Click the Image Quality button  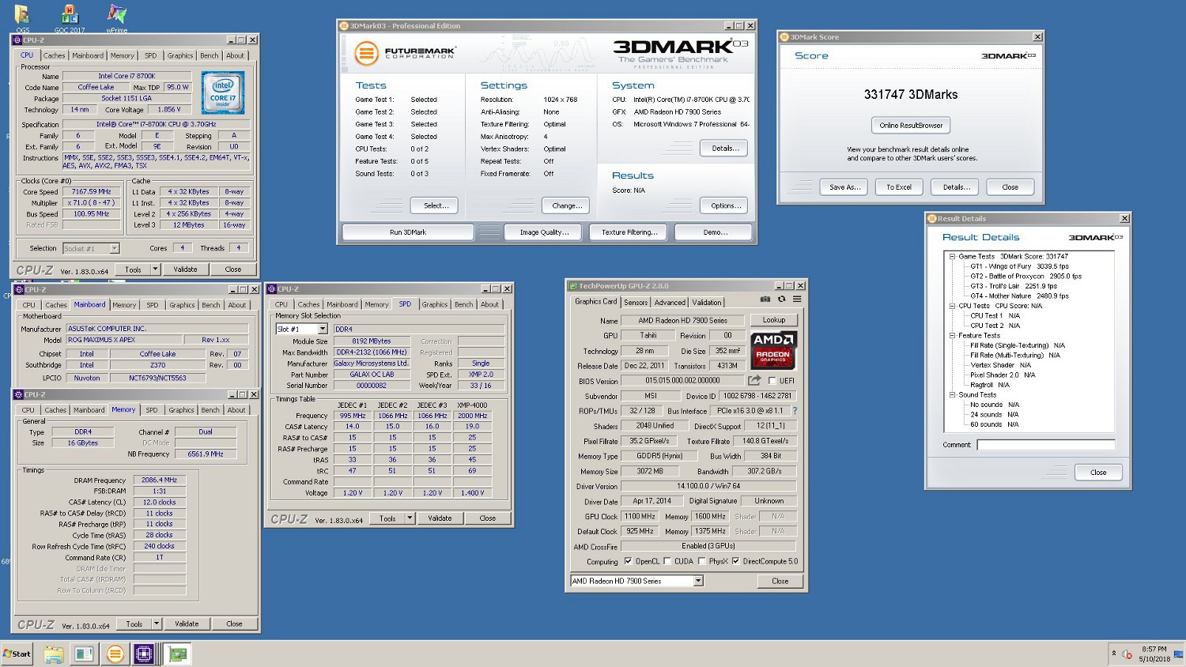[544, 232]
